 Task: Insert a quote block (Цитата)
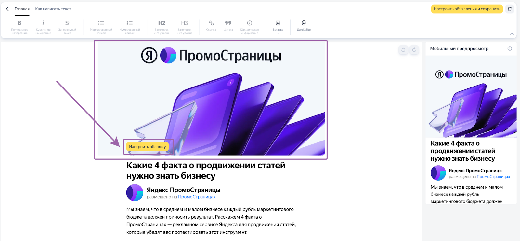point(228,26)
